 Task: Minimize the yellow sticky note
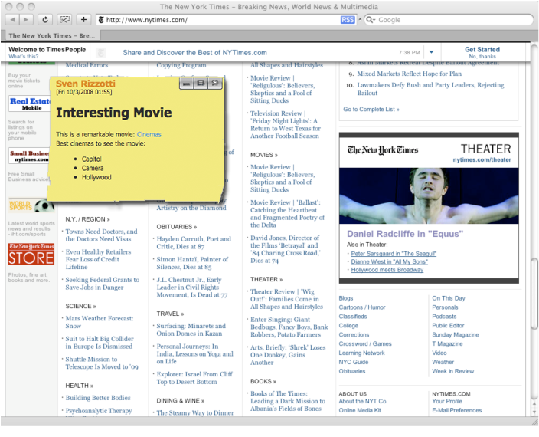pyautogui.click(x=186, y=82)
